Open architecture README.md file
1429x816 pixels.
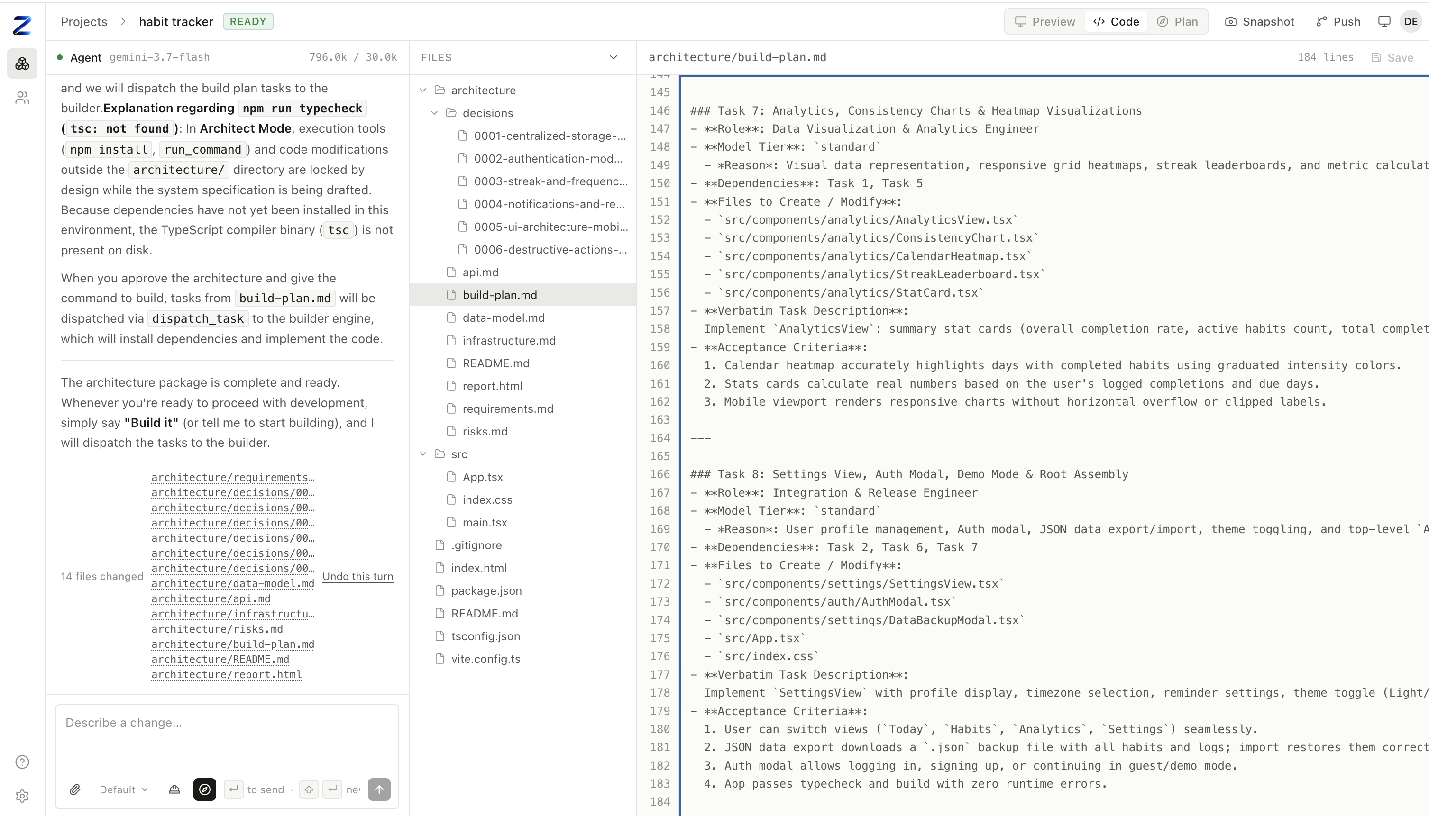tap(523, 363)
